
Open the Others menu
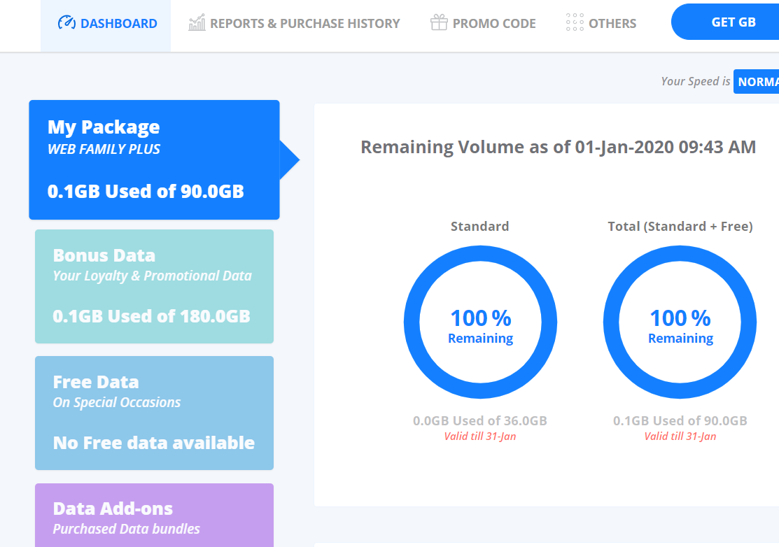[x=601, y=23]
